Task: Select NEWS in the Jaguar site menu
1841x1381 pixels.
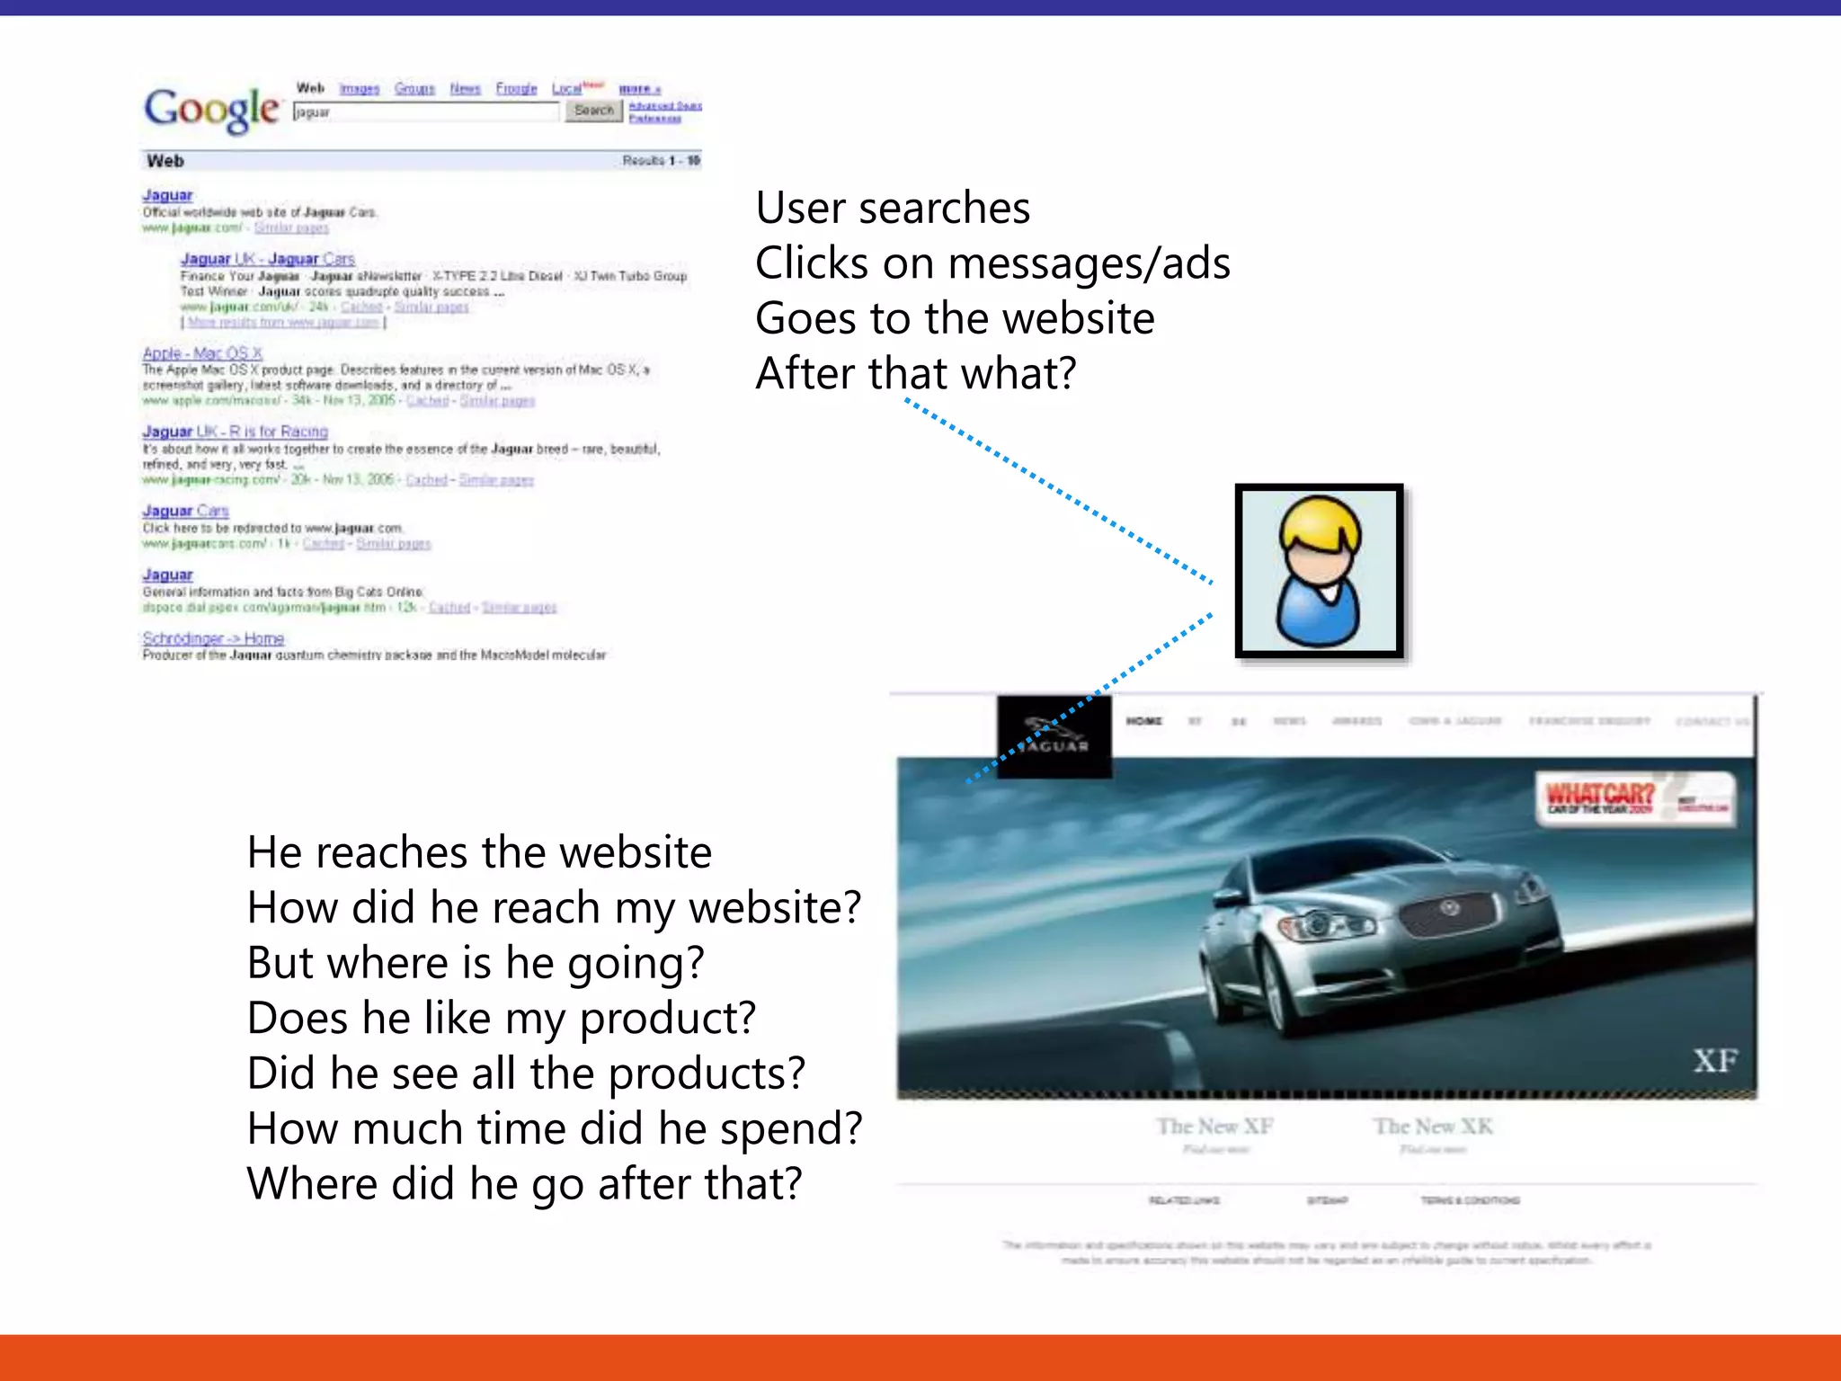Action: [1289, 721]
